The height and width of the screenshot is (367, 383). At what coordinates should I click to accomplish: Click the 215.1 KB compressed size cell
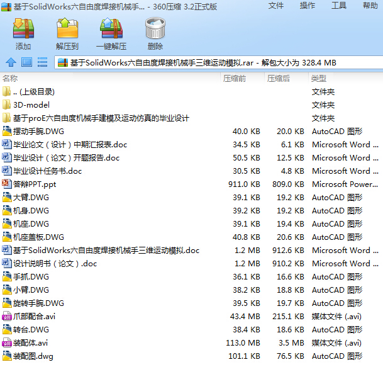288,317
